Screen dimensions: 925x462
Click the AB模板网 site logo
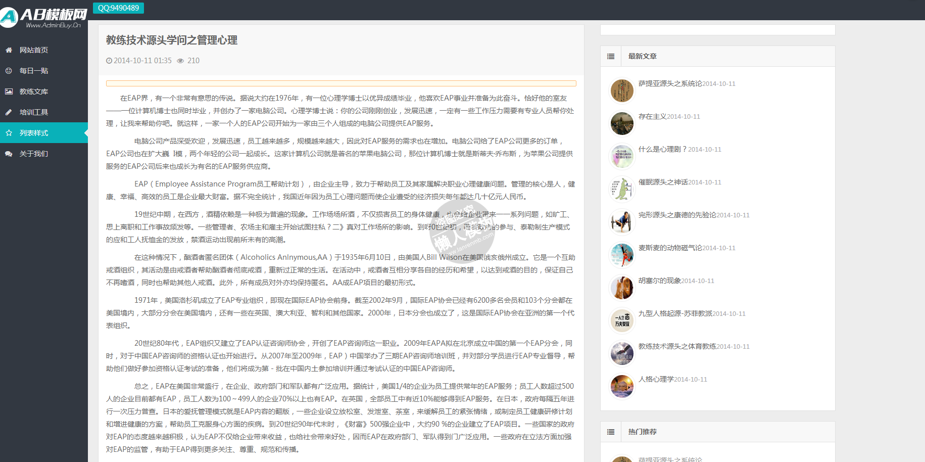(x=43, y=18)
